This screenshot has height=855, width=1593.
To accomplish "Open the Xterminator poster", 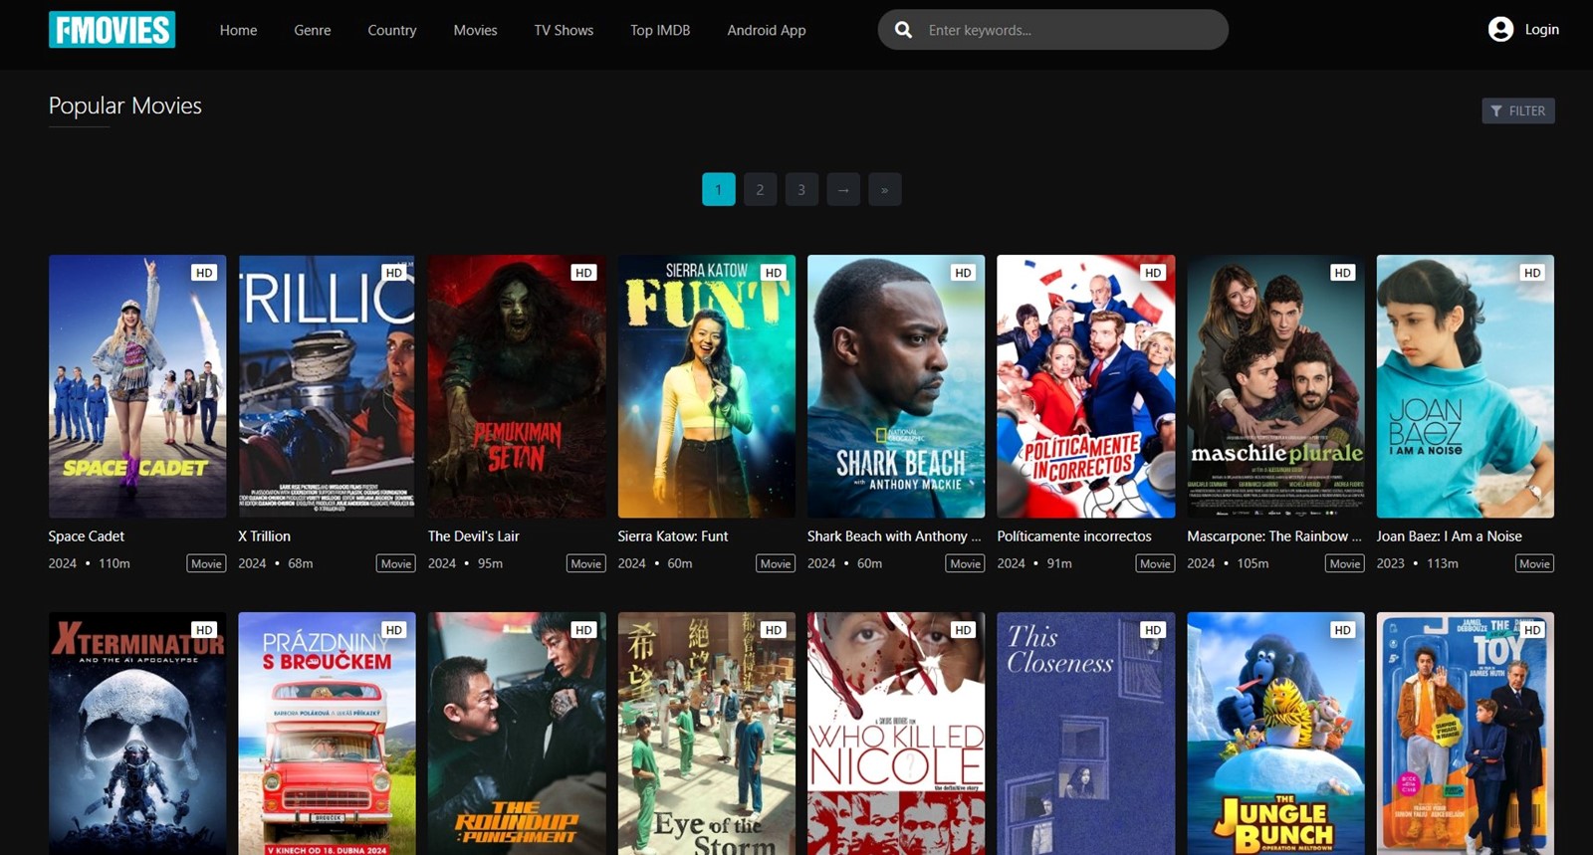I will tap(137, 734).
